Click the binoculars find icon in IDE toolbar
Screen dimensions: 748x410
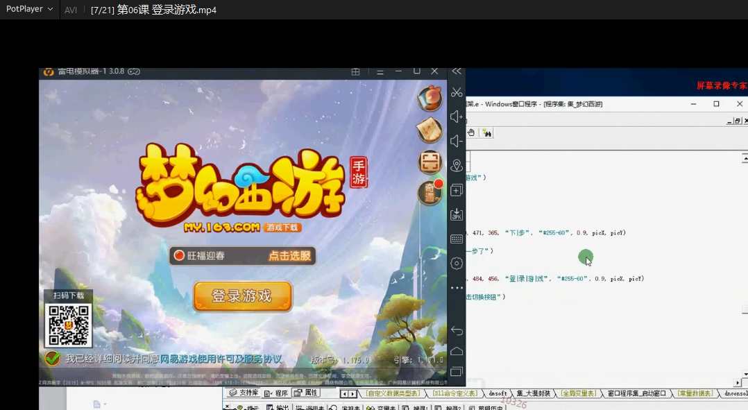tap(486, 133)
